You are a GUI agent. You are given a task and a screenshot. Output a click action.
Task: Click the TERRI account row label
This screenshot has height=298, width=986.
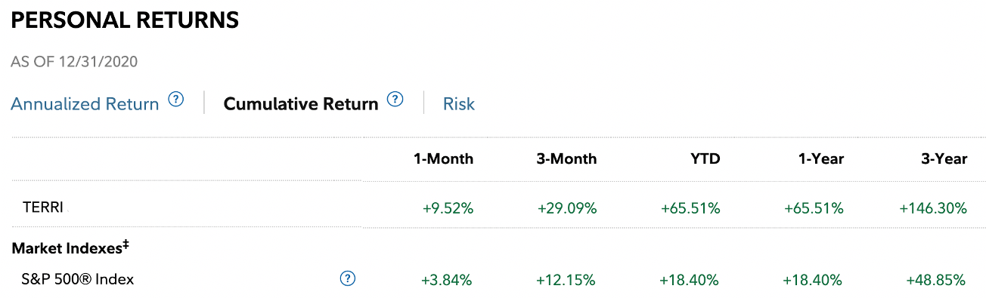[43, 207]
